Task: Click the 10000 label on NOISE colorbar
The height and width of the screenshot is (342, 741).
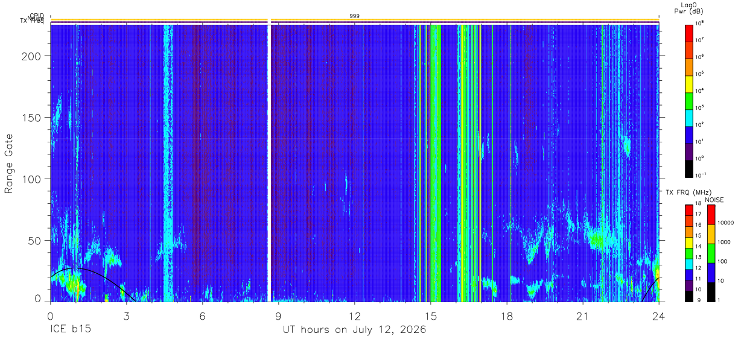Action: [x=727, y=223]
